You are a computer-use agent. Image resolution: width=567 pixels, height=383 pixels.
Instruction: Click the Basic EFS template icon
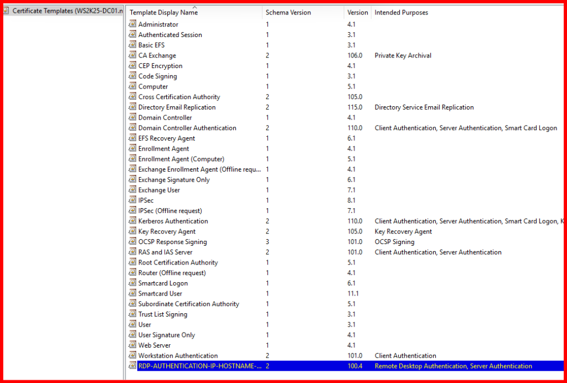point(132,45)
